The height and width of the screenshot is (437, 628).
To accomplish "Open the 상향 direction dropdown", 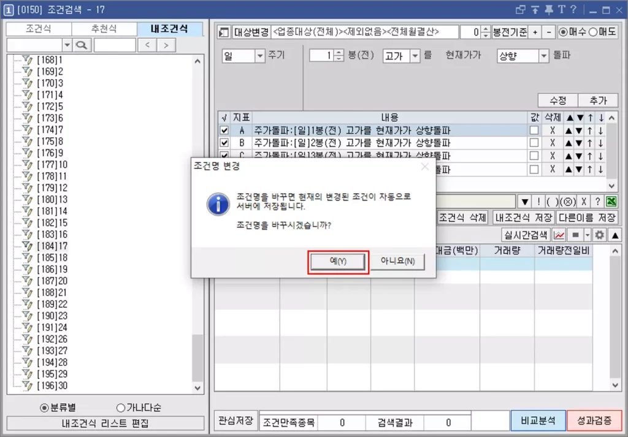I will pyautogui.click(x=543, y=56).
